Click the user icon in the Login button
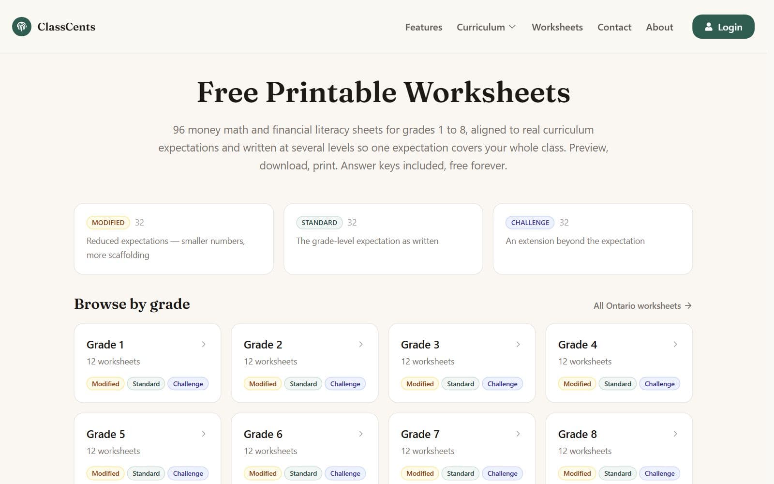The width and height of the screenshot is (774, 484). tap(708, 27)
